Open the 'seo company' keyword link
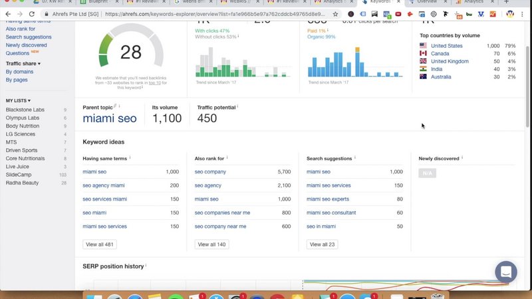Image resolution: width=532 pixels, height=299 pixels. coord(210,171)
